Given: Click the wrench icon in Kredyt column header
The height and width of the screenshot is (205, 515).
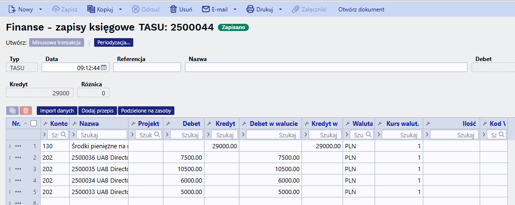Looking at the screenshot, I should point(209,123).
